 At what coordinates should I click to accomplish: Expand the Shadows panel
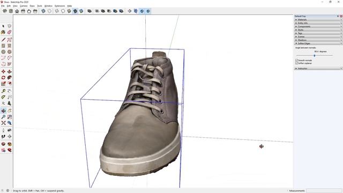(x=318, y=40)
